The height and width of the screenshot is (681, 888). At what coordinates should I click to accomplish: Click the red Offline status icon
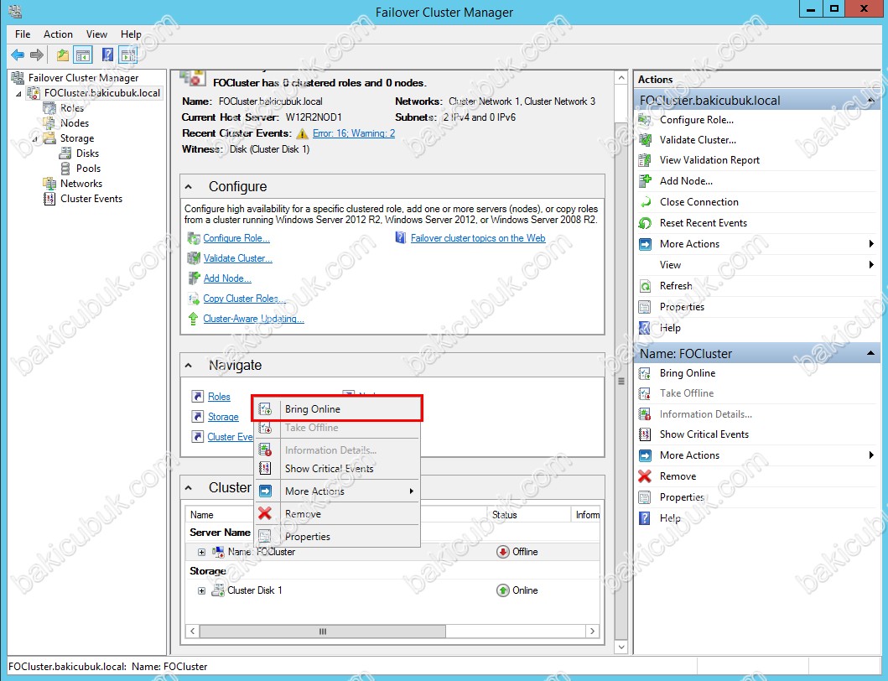pos(503,552)
